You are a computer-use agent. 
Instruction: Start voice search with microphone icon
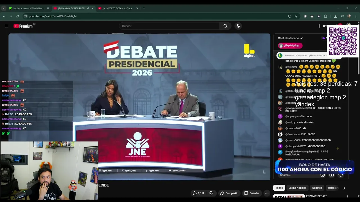coord(238,26)
